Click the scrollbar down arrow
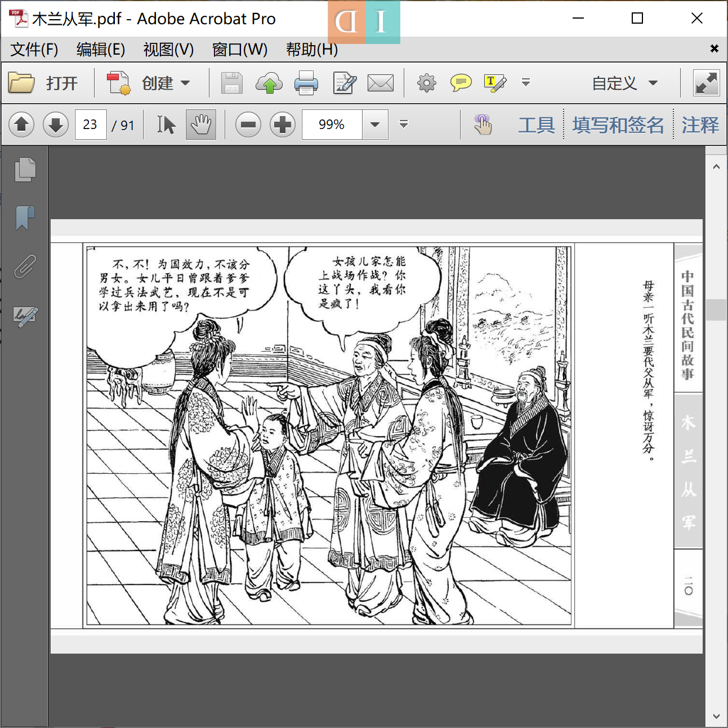Viewport: 728px width, 728px height. pos(716,716)
